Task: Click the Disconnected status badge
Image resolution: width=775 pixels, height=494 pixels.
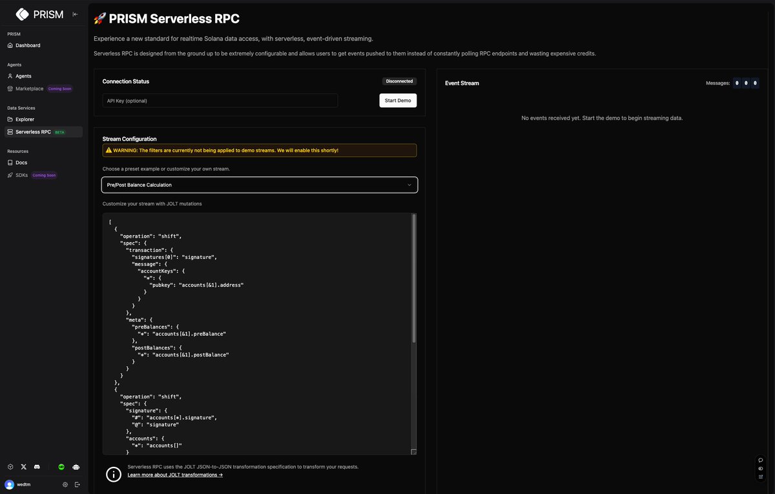Action: tap(400, 81)
